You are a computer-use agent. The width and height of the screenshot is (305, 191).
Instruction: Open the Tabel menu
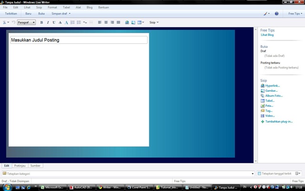tap(66, 8)
